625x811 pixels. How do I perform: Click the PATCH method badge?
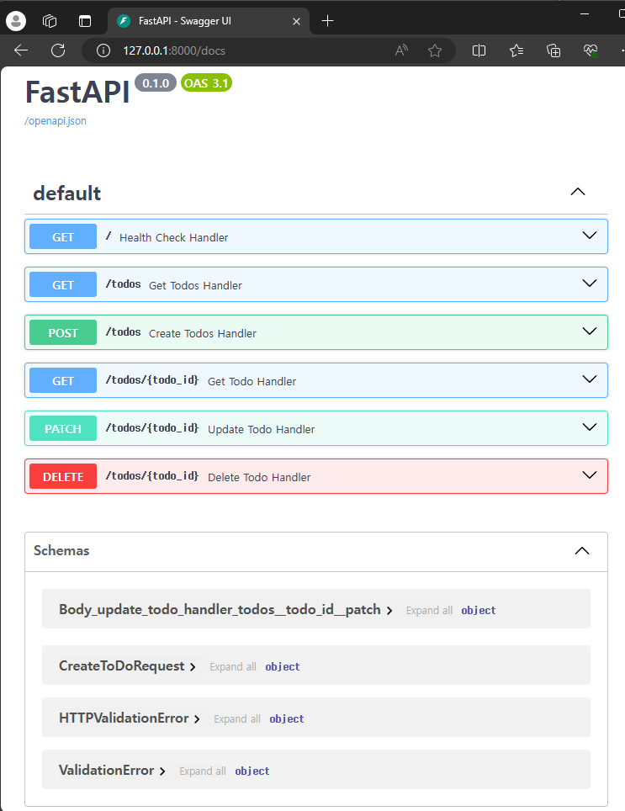63,428
